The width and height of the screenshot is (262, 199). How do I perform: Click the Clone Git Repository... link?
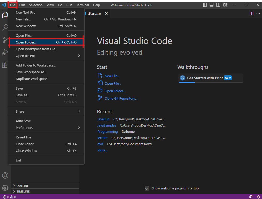click(x=121, y=98)
